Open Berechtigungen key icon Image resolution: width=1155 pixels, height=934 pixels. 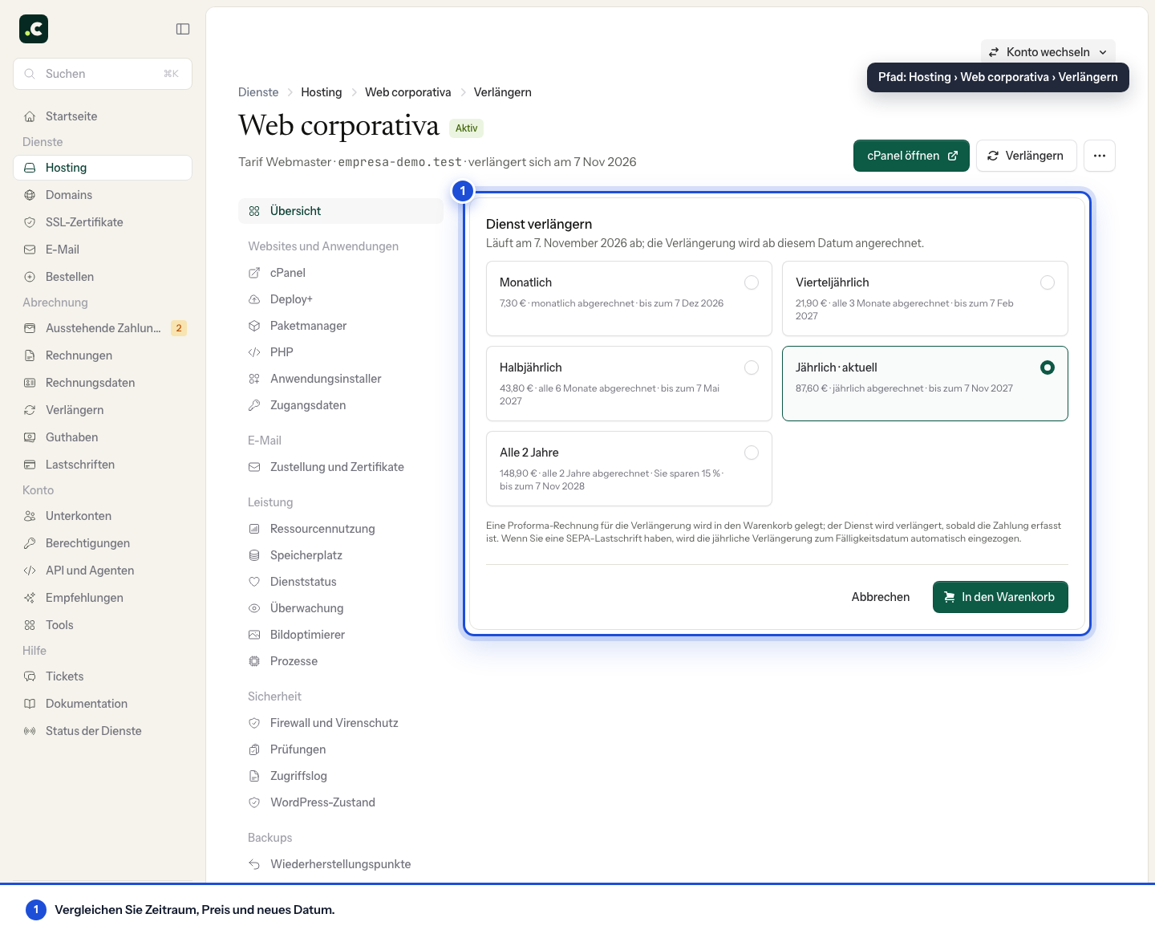pos(30,543)
